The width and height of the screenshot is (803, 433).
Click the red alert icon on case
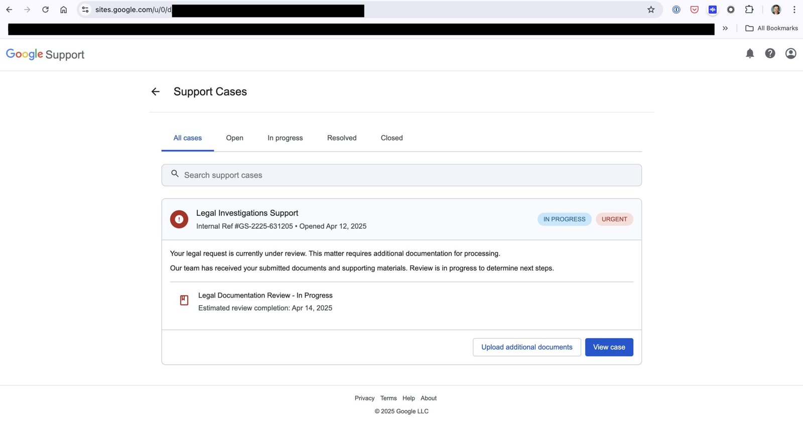tap(179, 219)
